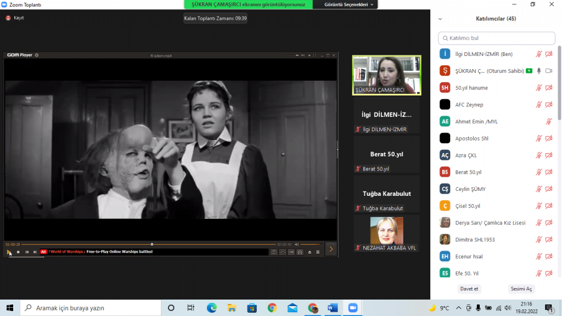Open the GOM Player settings gear icon
Viewport: 562px width, 316px height.
(x=37, y=55)
